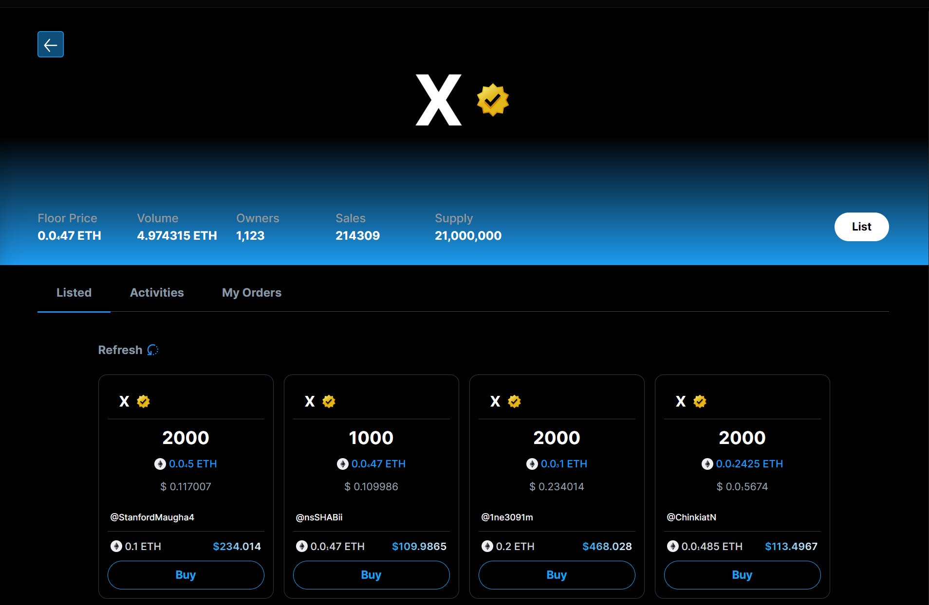Select the Listed tab
929x605 pixels.
pos(74,293)
